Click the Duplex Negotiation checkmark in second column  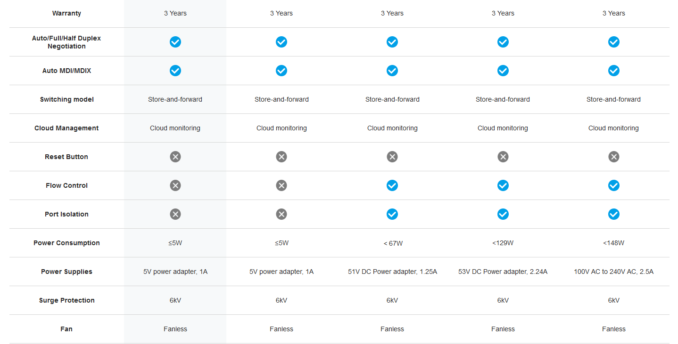281,42
